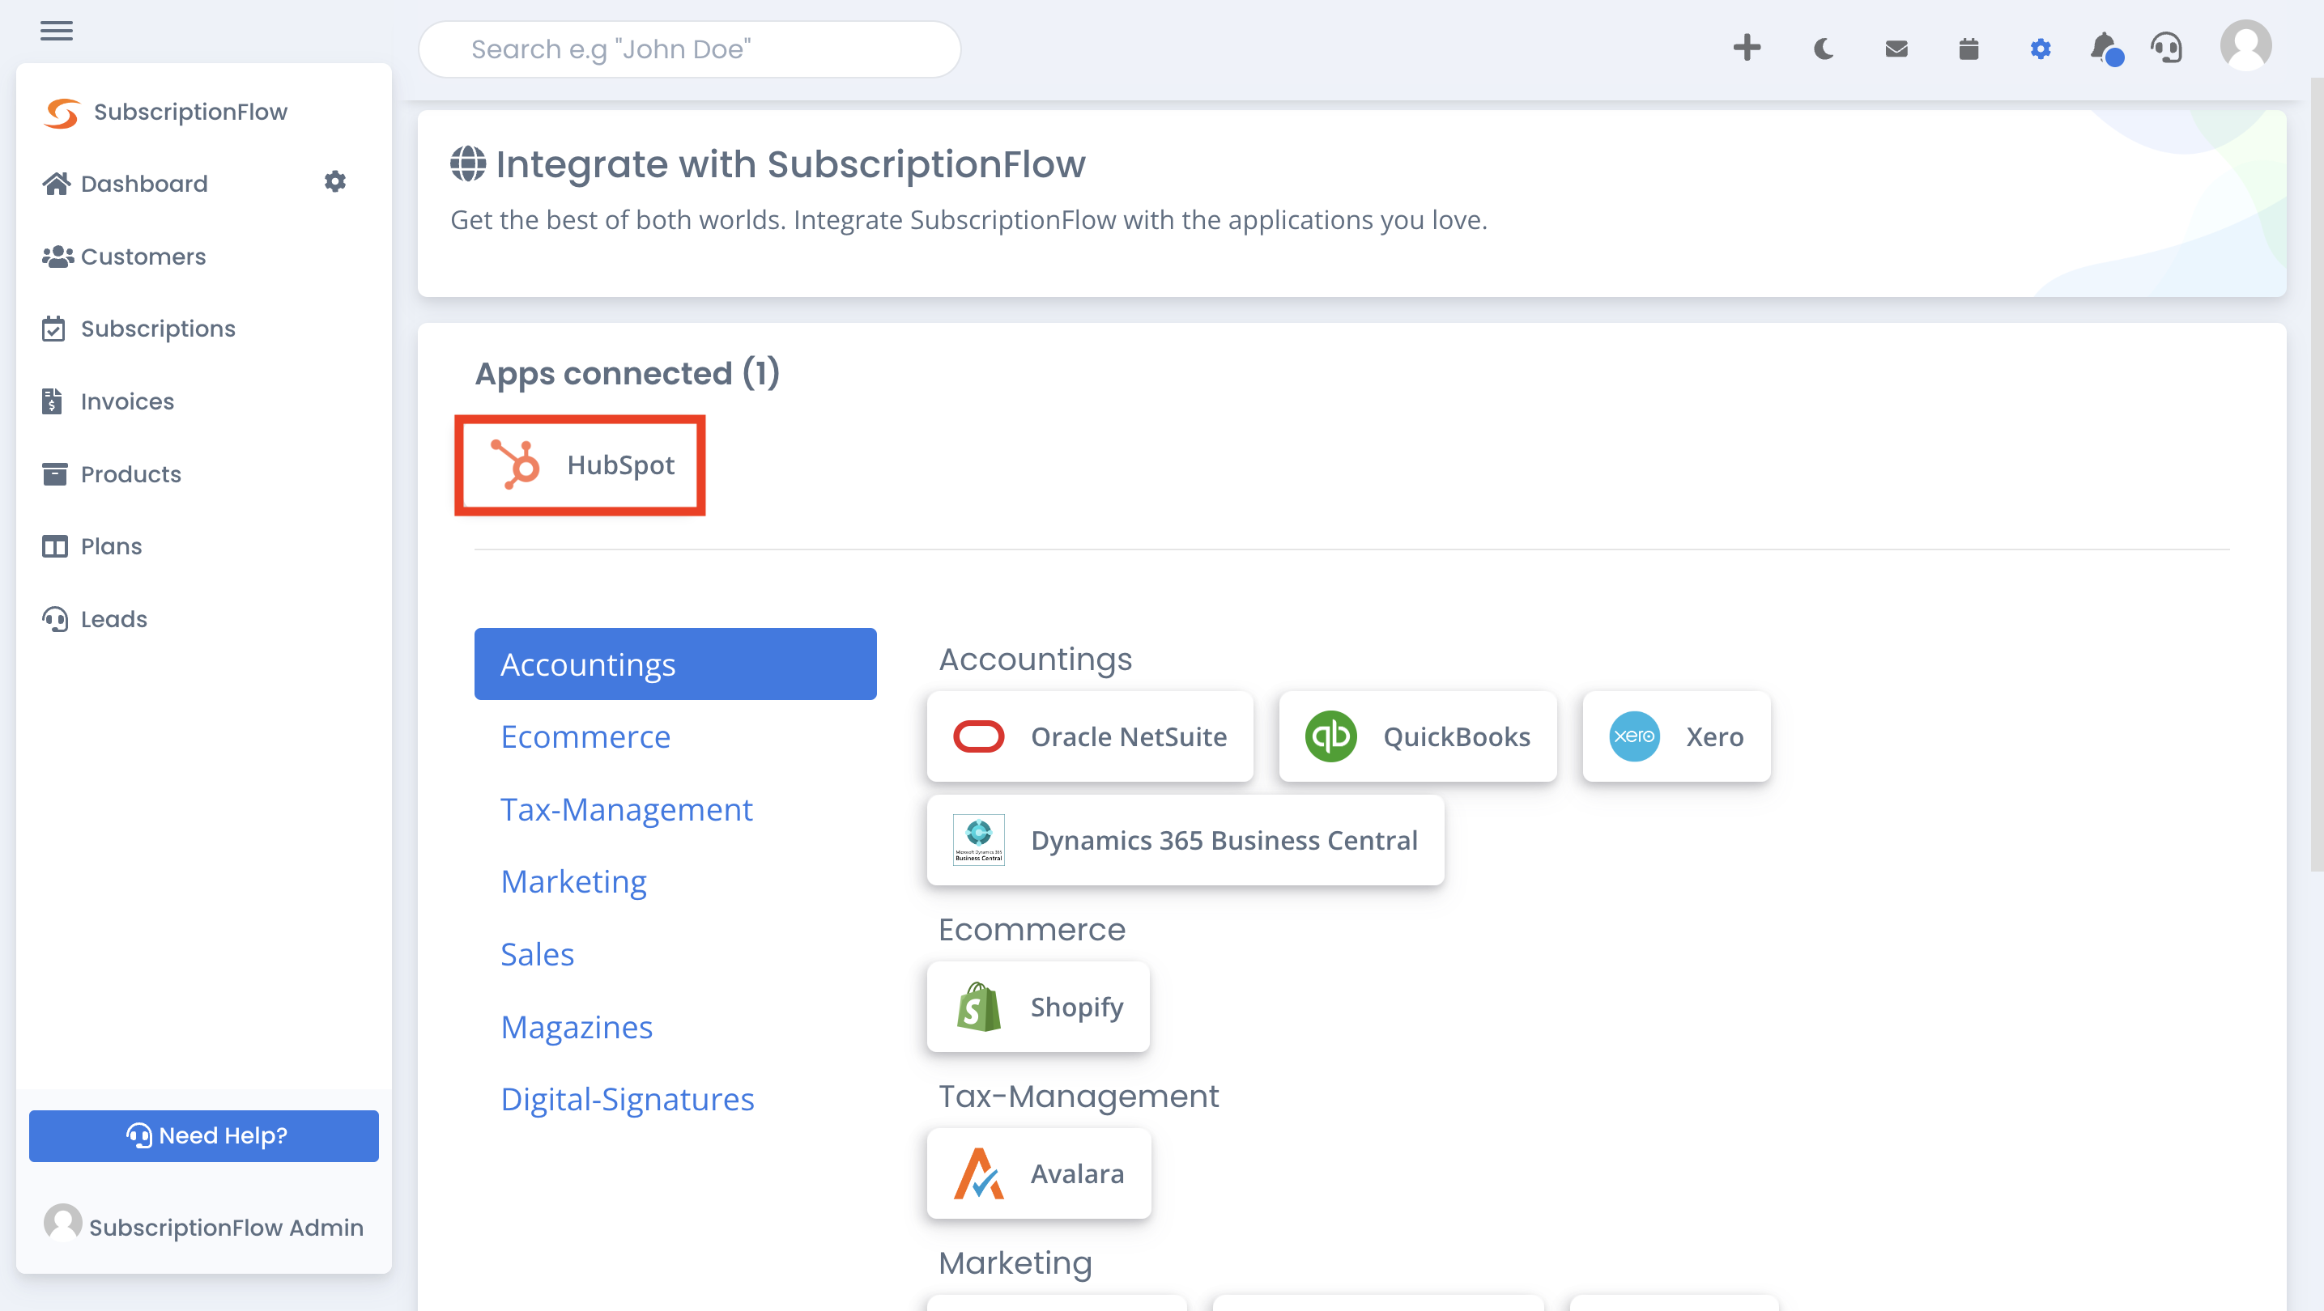Open Subscriptions in sidebar
The image size is (2324, 1311).
138,329
